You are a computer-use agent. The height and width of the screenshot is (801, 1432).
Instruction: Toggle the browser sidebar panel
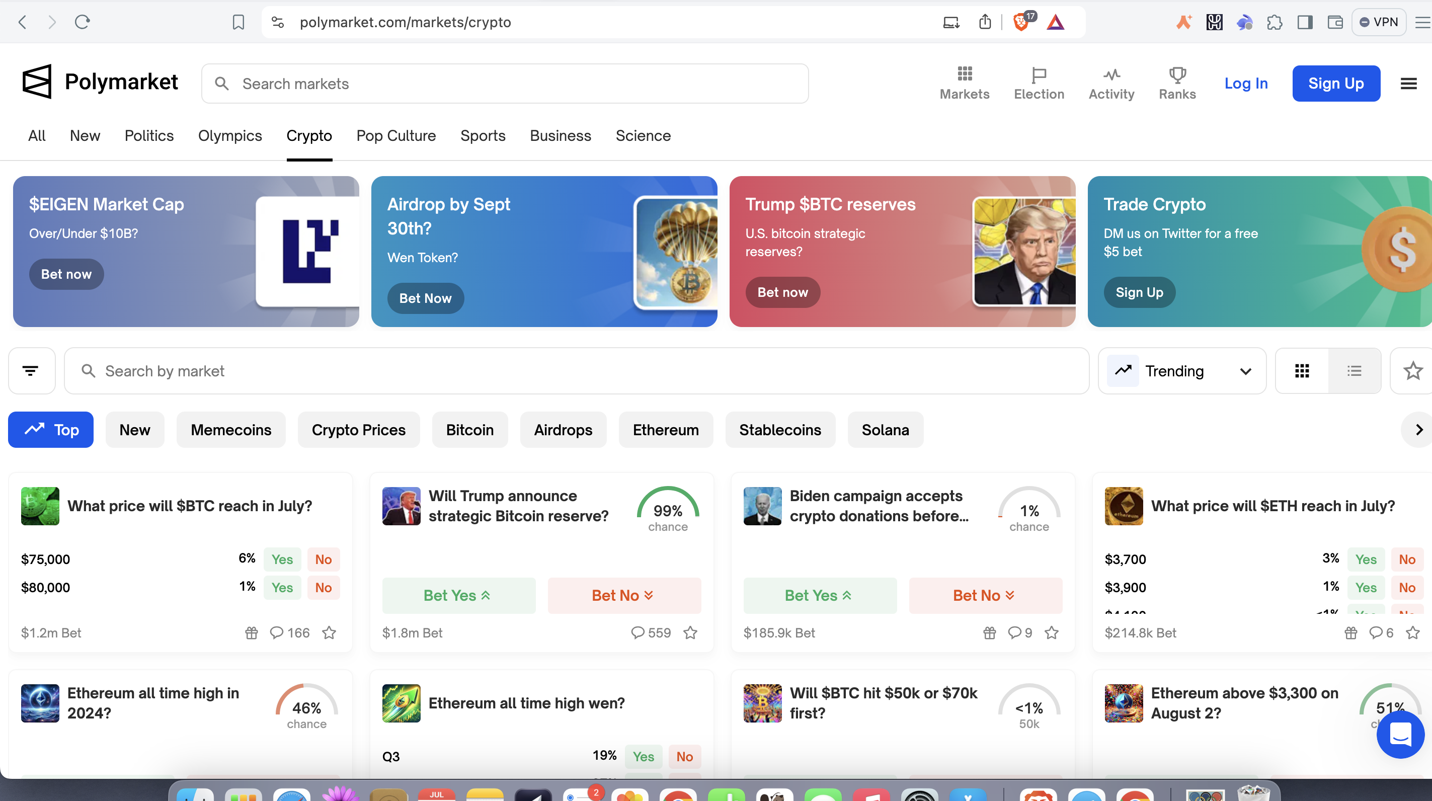tap(1305, 22)
